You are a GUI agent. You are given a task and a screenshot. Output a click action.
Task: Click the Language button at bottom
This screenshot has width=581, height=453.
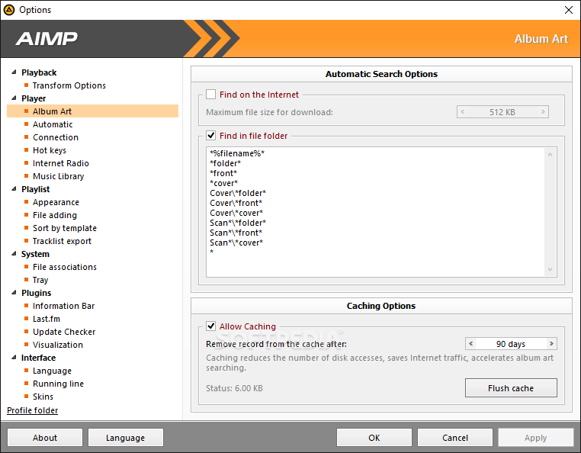(125, 438)
